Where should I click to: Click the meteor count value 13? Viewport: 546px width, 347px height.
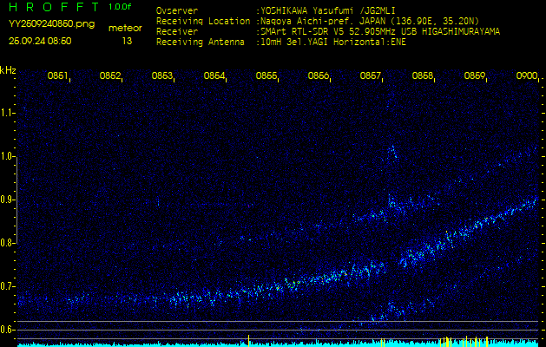128,41
